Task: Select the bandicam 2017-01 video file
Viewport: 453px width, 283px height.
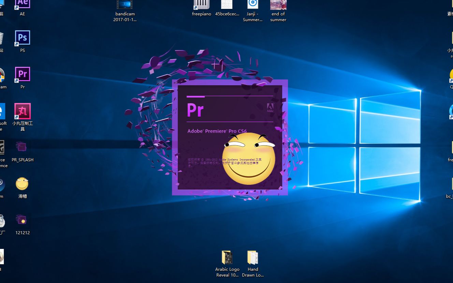Action: point(125,10)
